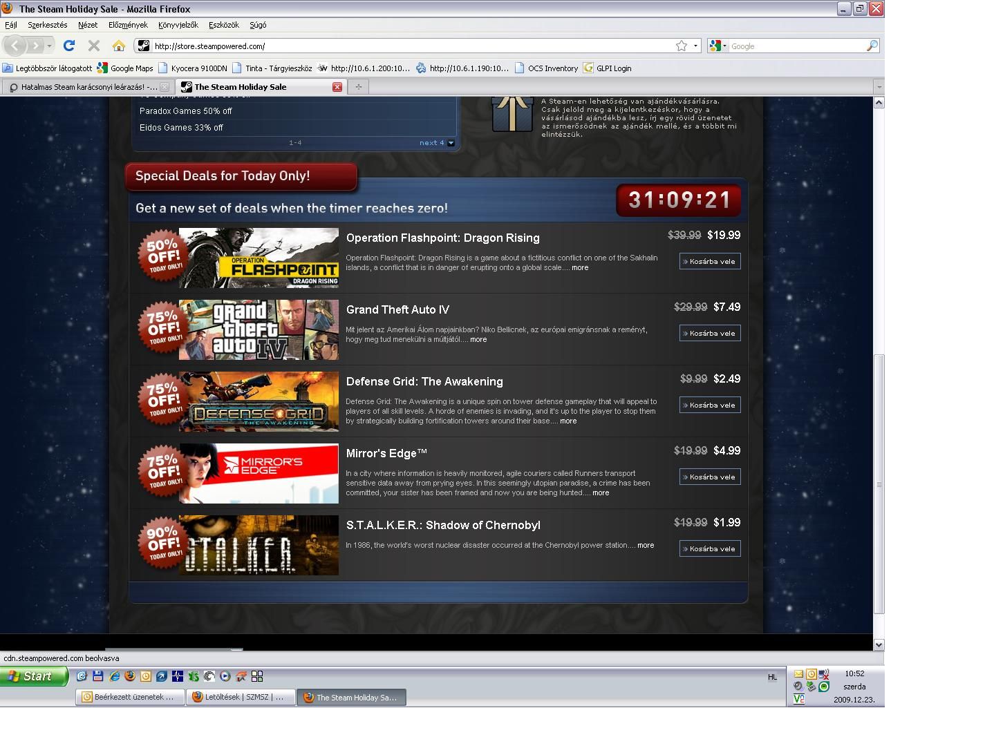Click the page's vertical scrollbar thumb
The width and height of the screenshot is (985, 737).
pos(879,484)
